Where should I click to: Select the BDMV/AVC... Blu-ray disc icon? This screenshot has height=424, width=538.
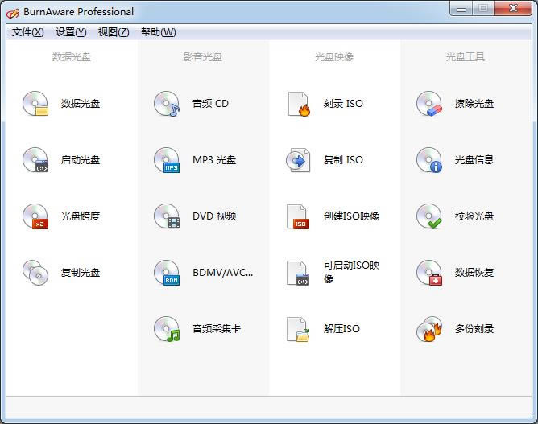tap(167, 273)
